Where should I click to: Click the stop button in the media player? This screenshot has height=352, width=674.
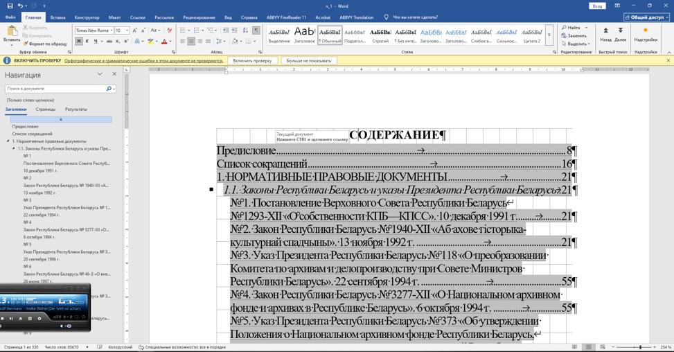[x=2, y=319]
